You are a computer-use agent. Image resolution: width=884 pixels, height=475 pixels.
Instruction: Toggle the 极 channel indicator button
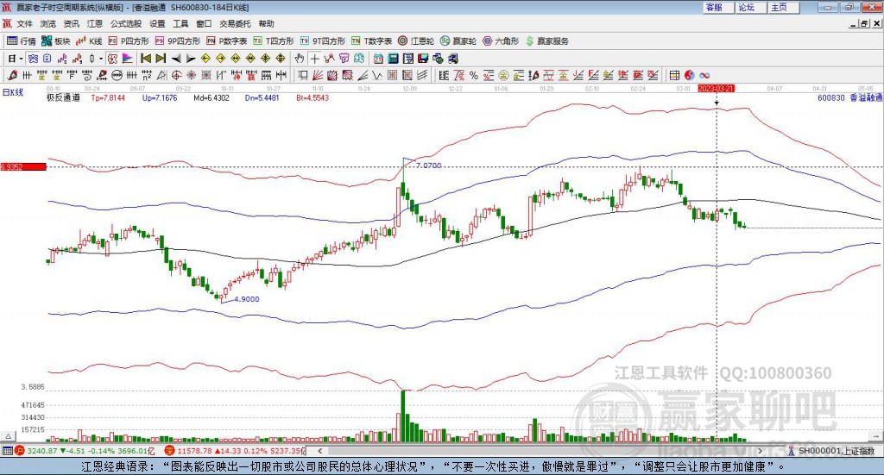113,59
